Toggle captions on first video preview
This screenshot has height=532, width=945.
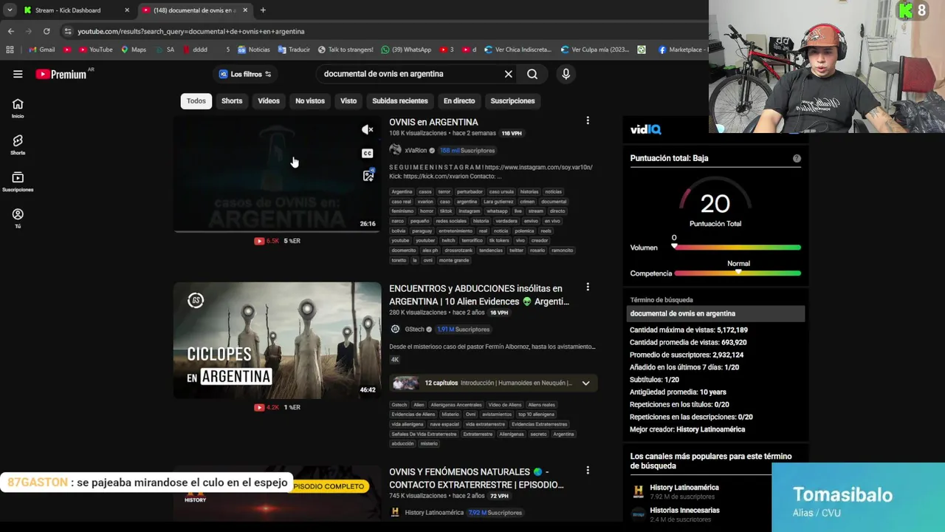point(368,153)
